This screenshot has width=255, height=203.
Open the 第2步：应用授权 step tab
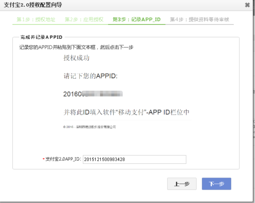84,19
